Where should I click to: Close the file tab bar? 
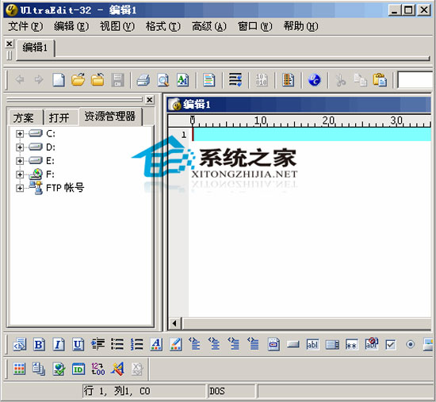(x=10, y=44)
